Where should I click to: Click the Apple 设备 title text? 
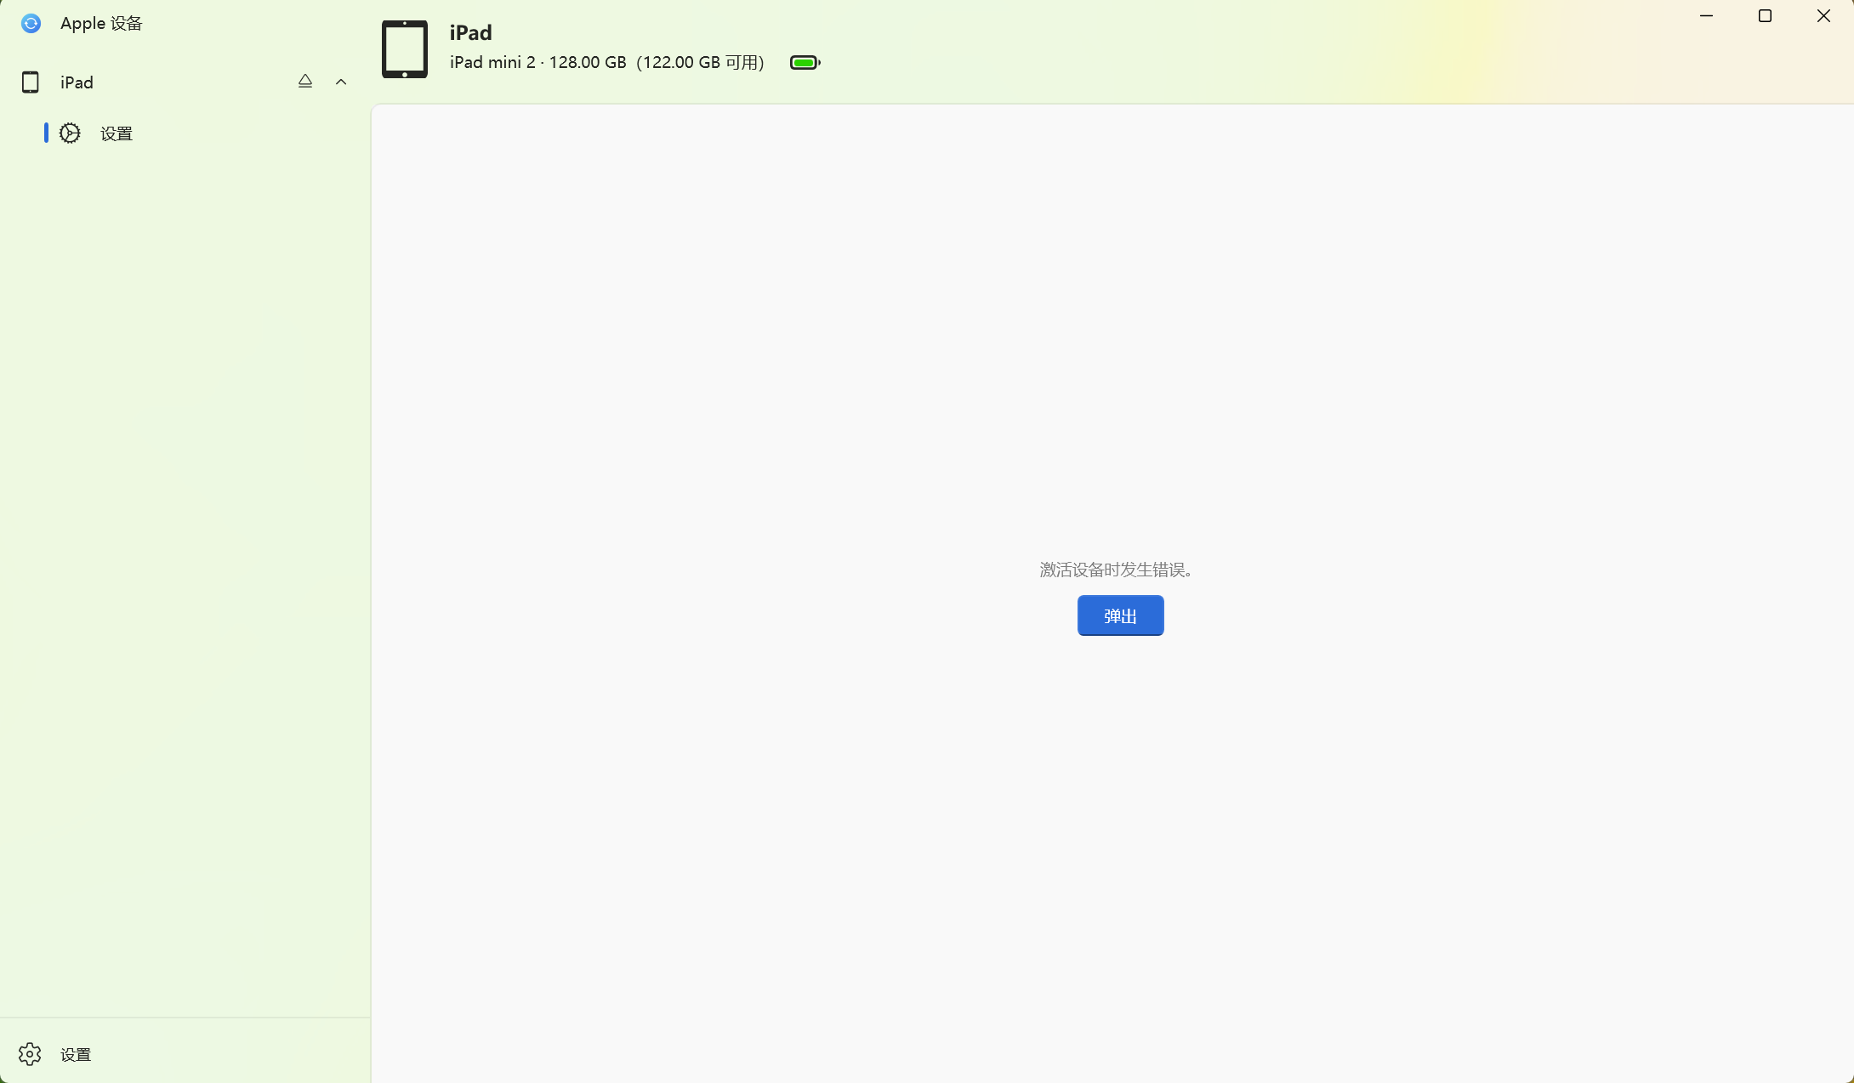(x=101, y=24)
